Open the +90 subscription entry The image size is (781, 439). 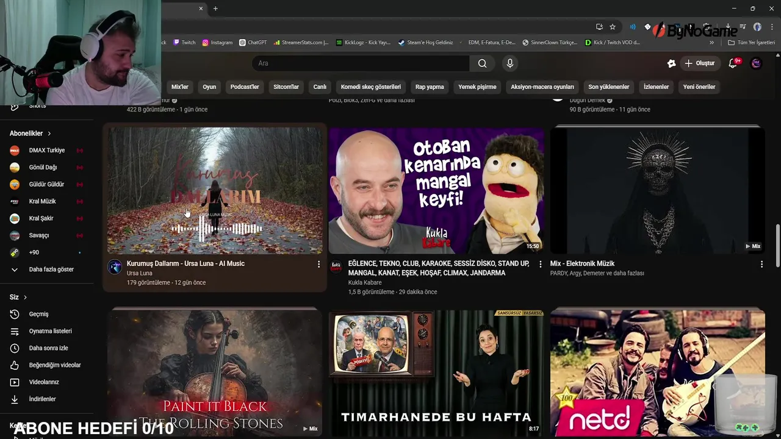[x=47, y=253]
